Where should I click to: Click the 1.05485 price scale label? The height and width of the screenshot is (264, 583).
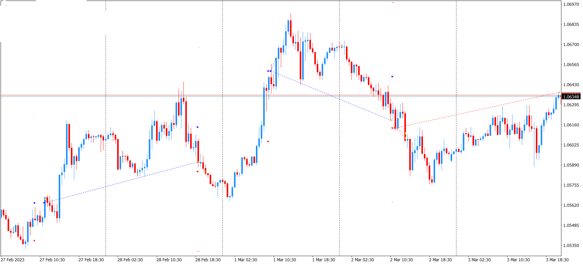pyautogui.click(x=571, y=225)
